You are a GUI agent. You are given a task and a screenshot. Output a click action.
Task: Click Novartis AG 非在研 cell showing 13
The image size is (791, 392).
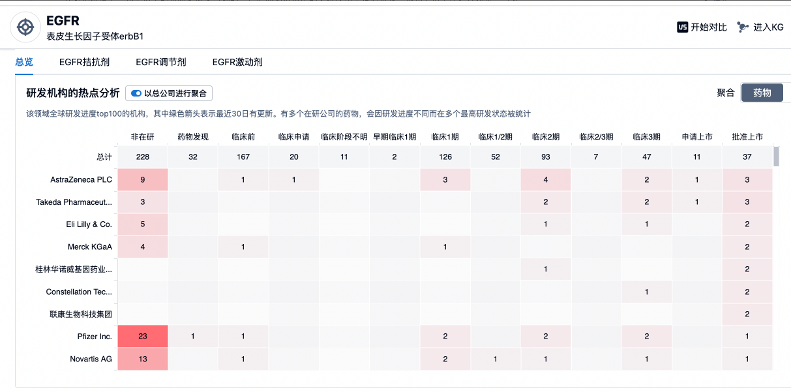(x=143, y=359)
